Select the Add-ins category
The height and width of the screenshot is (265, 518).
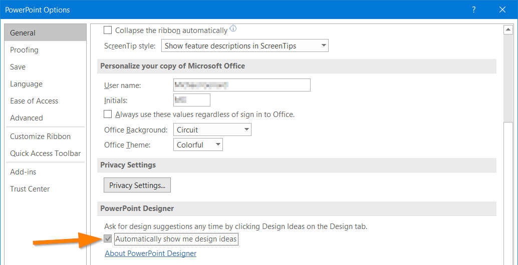(46, 171)
